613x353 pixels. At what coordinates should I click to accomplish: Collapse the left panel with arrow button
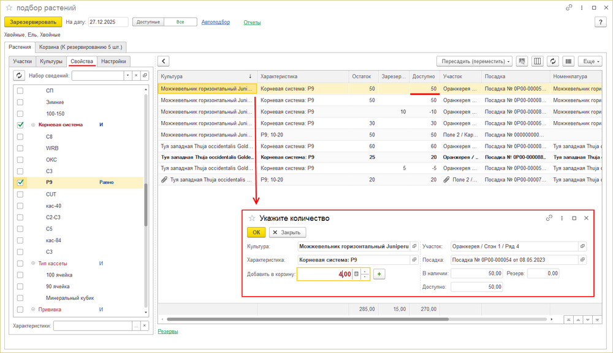point(164,61)
